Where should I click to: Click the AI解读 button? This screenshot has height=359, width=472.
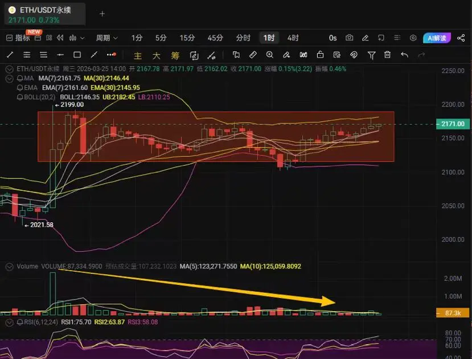click(x=437, y=38)
